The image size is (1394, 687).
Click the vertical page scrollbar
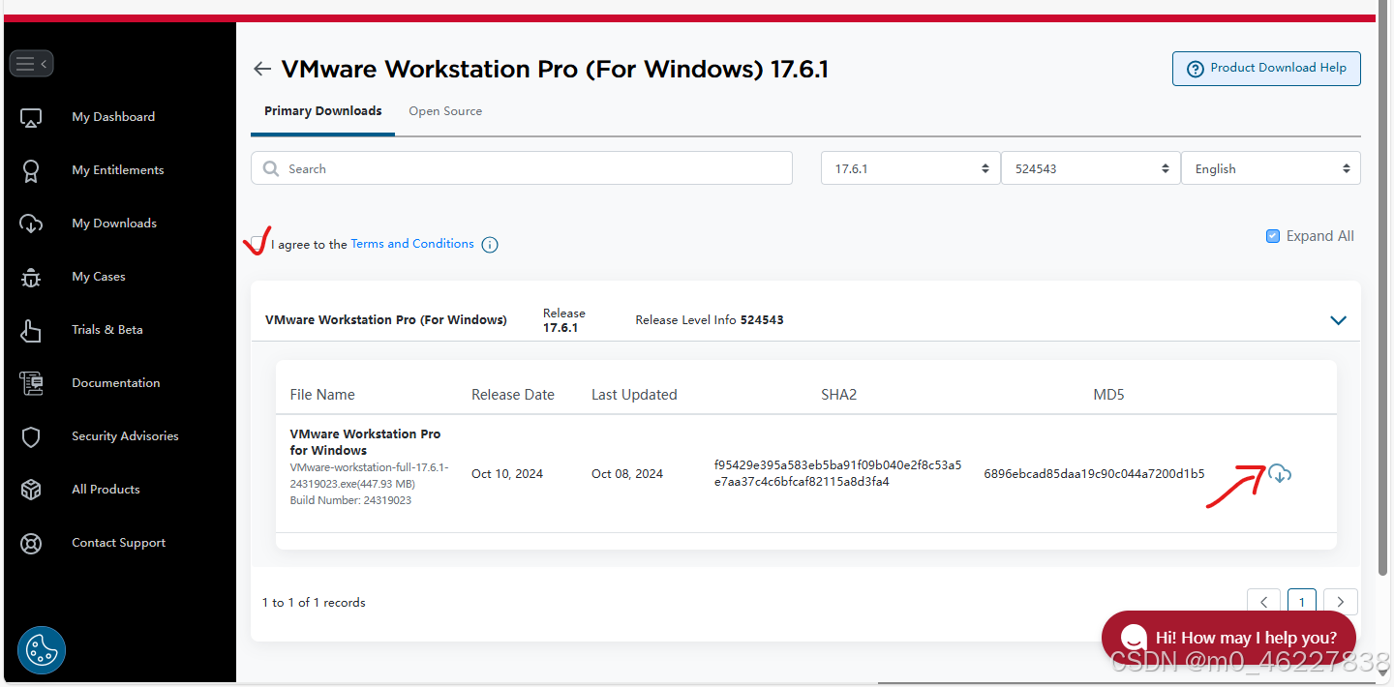(x=1382, y=290)
